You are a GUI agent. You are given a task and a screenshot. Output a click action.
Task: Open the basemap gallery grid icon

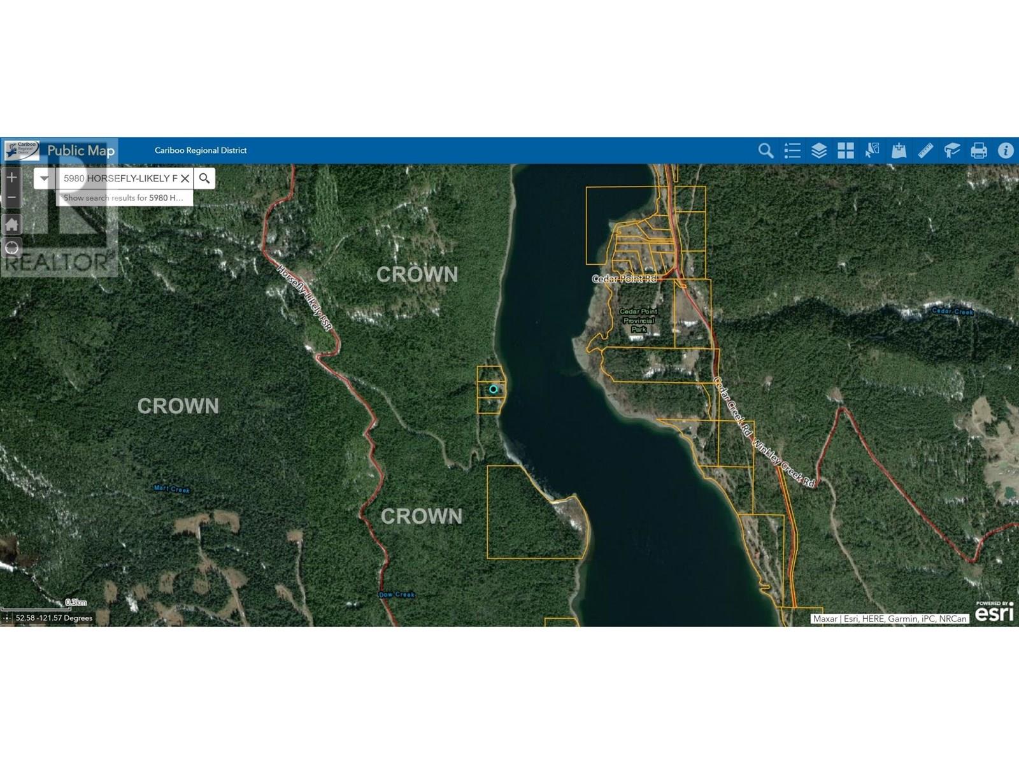[x=846, y=151]
